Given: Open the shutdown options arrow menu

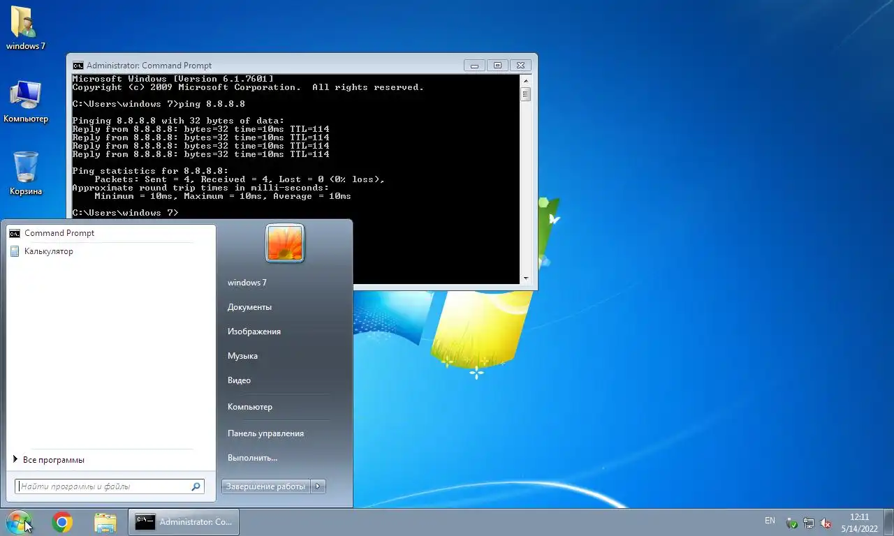Looking at the screenshot, I should [318, 486].
